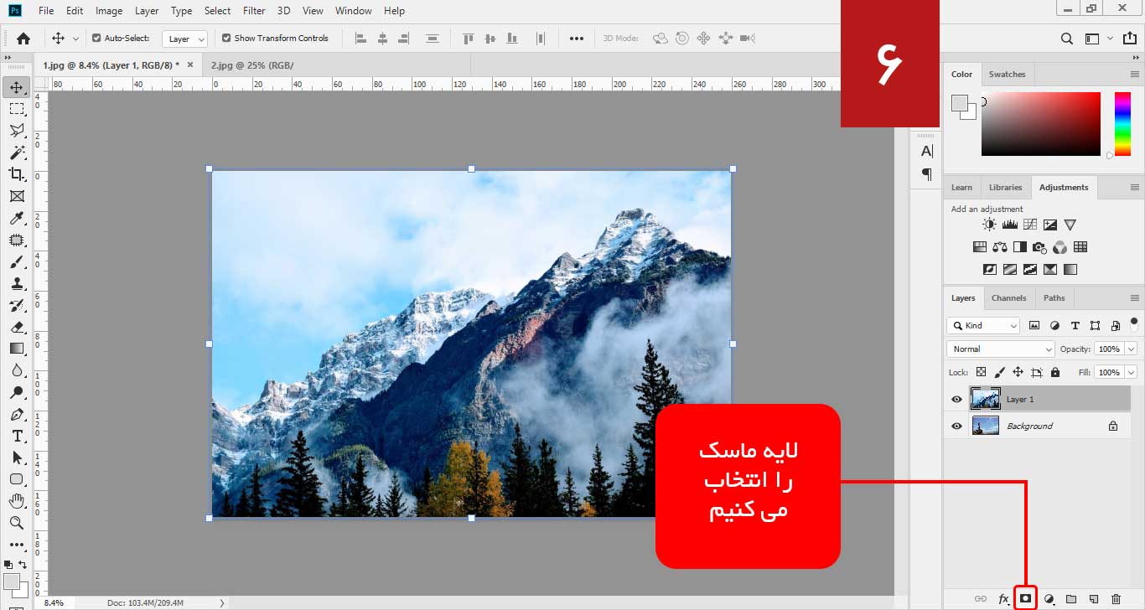
Task: Open the layer style fx menu
Action: pos(1003,598)
